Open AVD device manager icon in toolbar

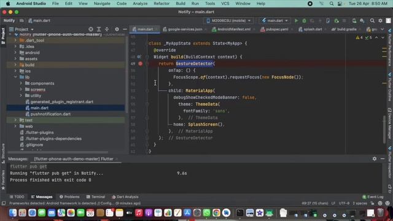354,21
